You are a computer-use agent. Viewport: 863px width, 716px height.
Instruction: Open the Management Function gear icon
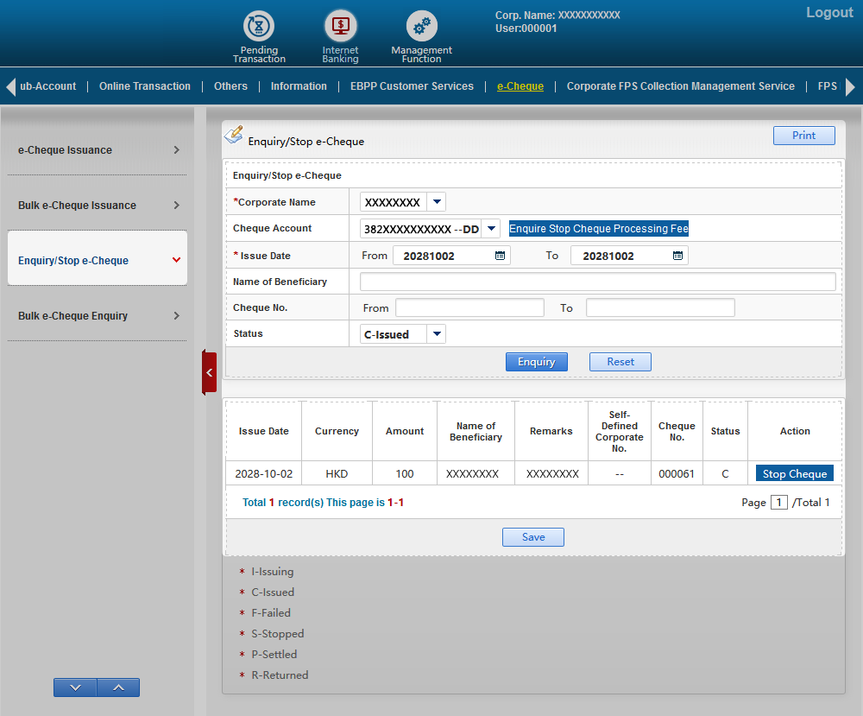coord(421,27)
